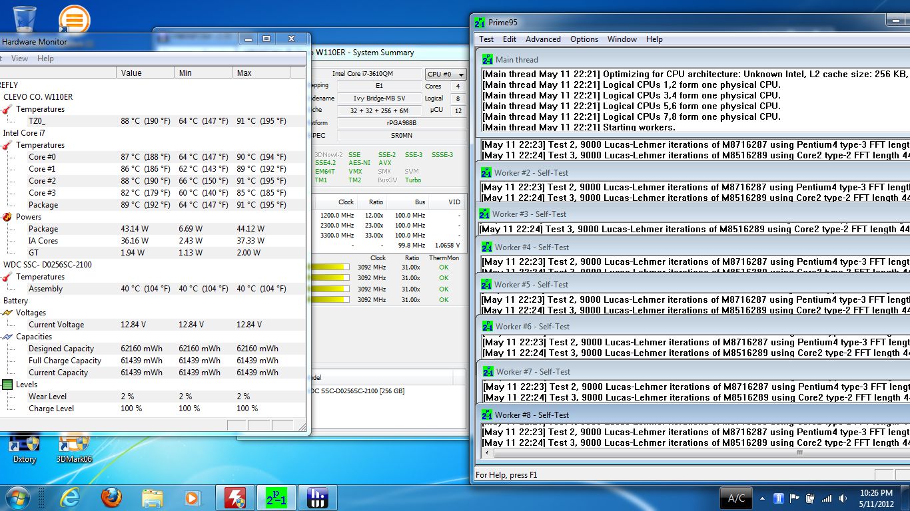Open the Advanced menu in Prime95
This screenshot has height=511, width=910.
[x=543, y=39]
